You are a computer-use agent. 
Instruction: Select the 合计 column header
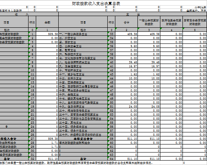[x=126, y=22]
